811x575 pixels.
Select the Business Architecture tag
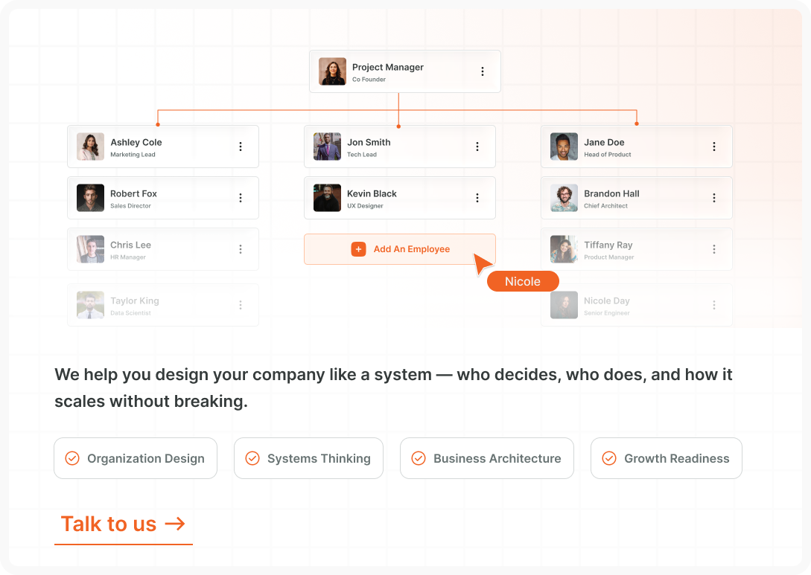point(487,458)
